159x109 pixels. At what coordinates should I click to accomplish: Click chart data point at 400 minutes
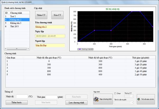(x=111, y=30)
